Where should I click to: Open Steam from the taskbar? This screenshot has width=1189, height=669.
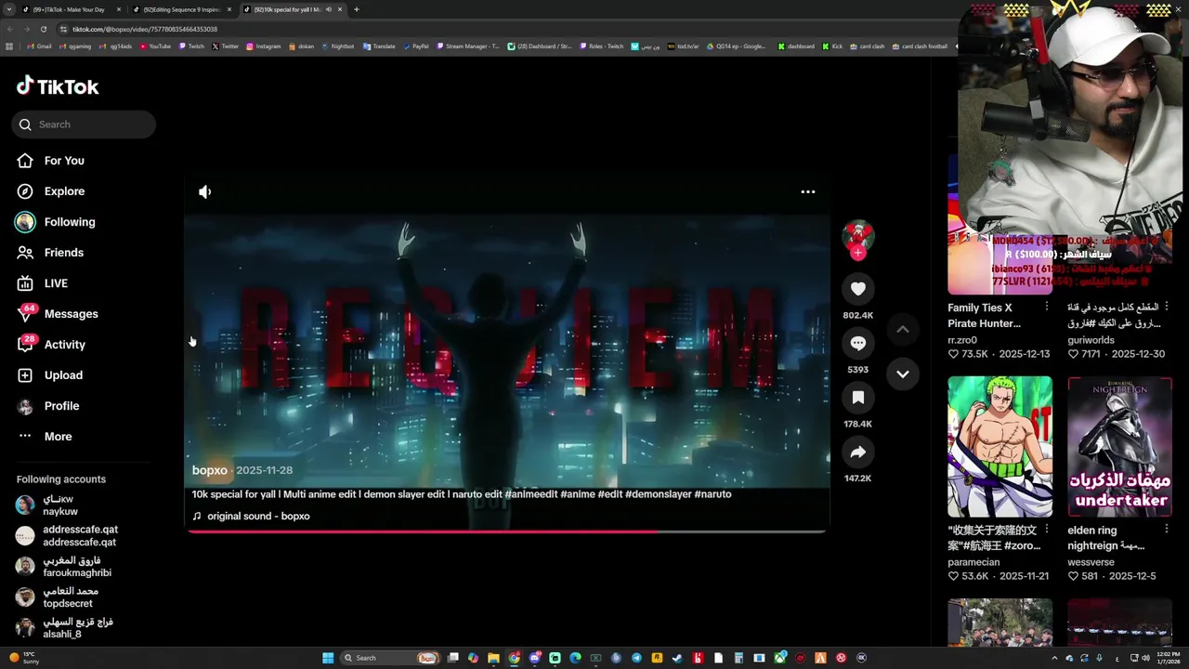coord(677,658)
